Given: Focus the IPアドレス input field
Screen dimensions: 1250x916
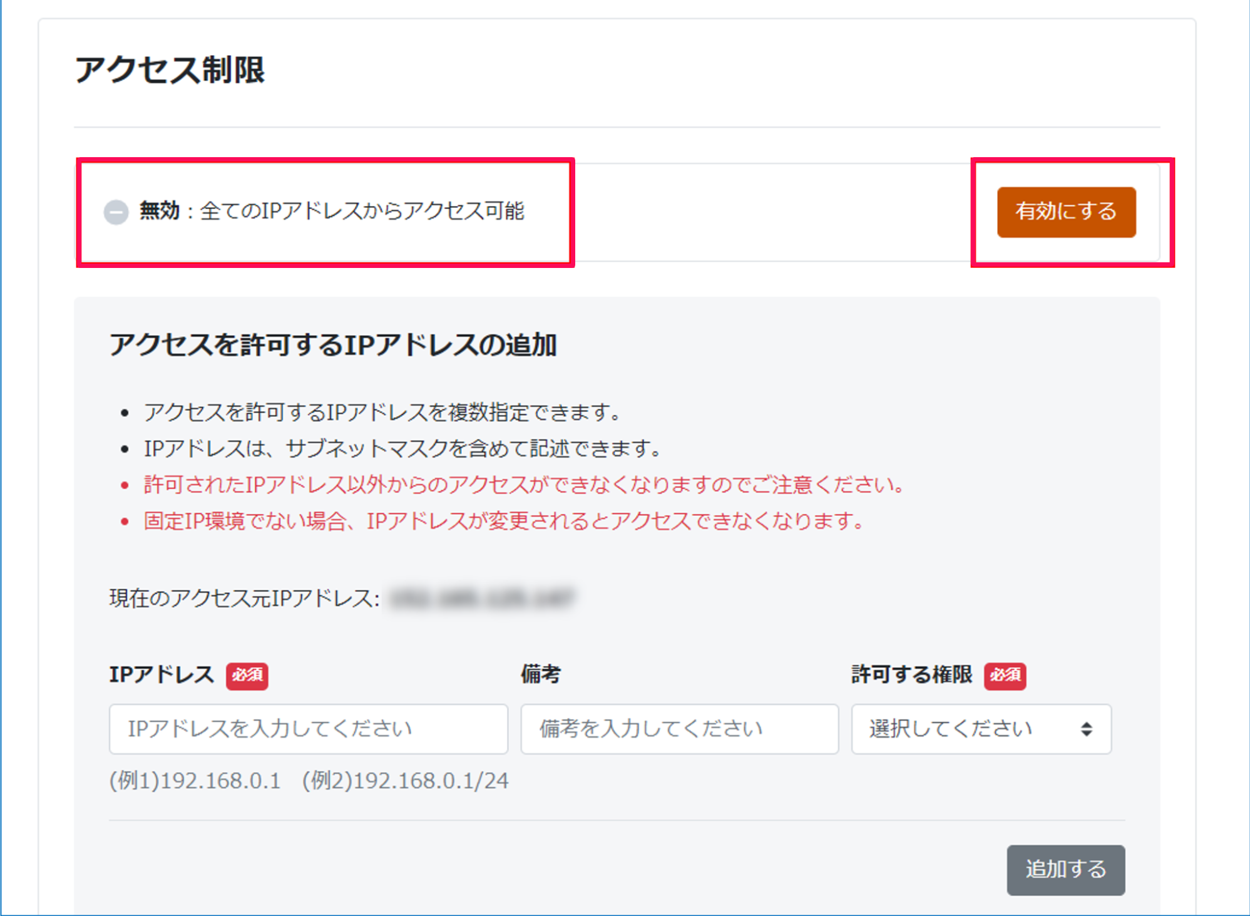Looking at the screenshot, I should (308, 729).
